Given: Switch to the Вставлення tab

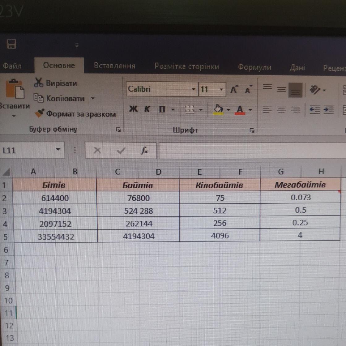Looking at the screenshot, I should point(114,66).
